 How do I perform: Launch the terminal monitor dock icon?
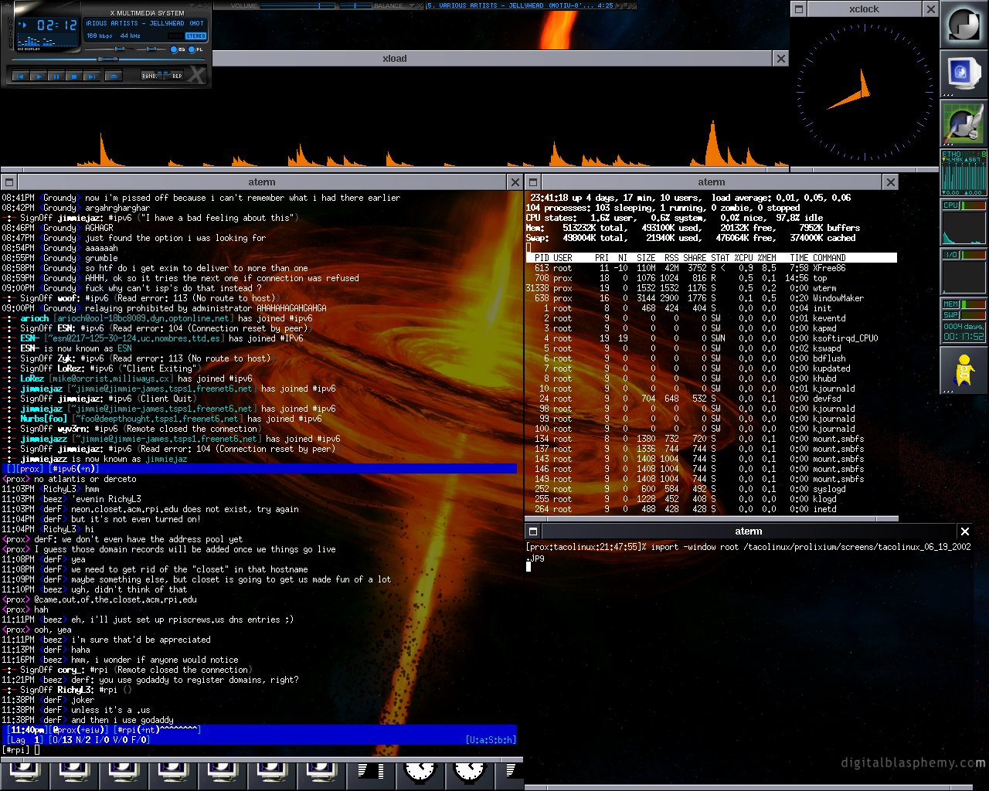coord(964,74)
